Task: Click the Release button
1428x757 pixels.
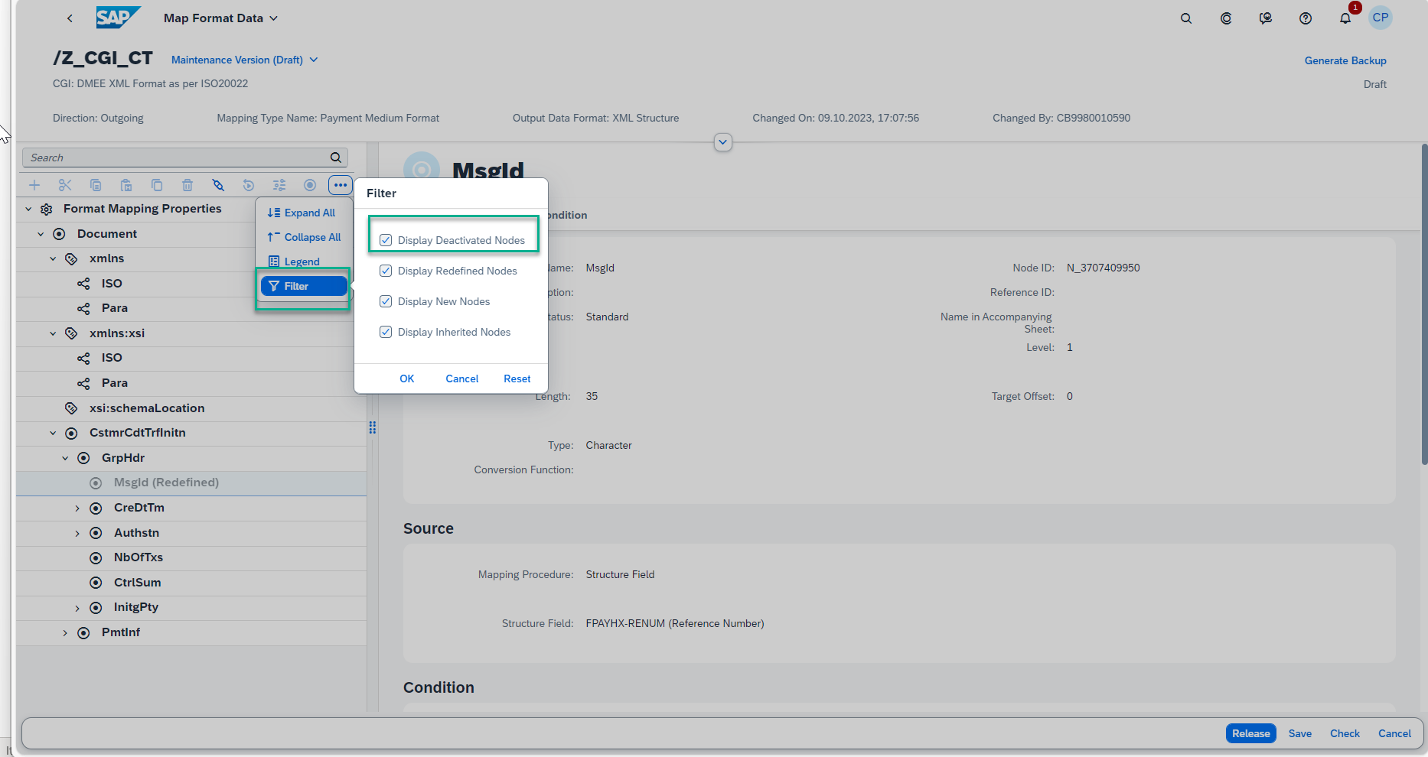Action: coord(1250,733)
